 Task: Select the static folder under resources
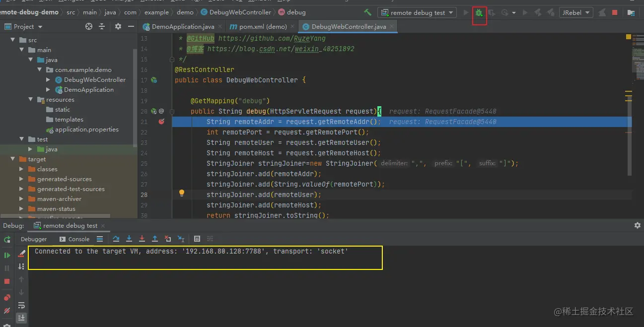point(58,109)
